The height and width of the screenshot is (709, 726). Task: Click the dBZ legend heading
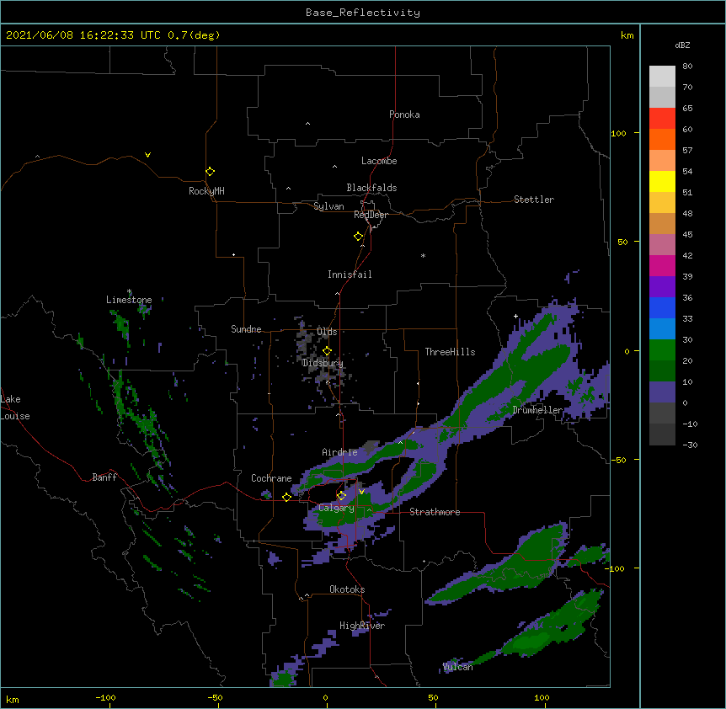[x=682, y=45]
